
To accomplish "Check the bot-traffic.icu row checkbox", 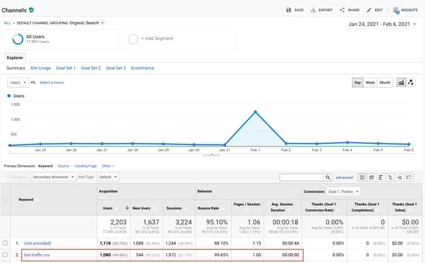I will [x=5, y=255].
